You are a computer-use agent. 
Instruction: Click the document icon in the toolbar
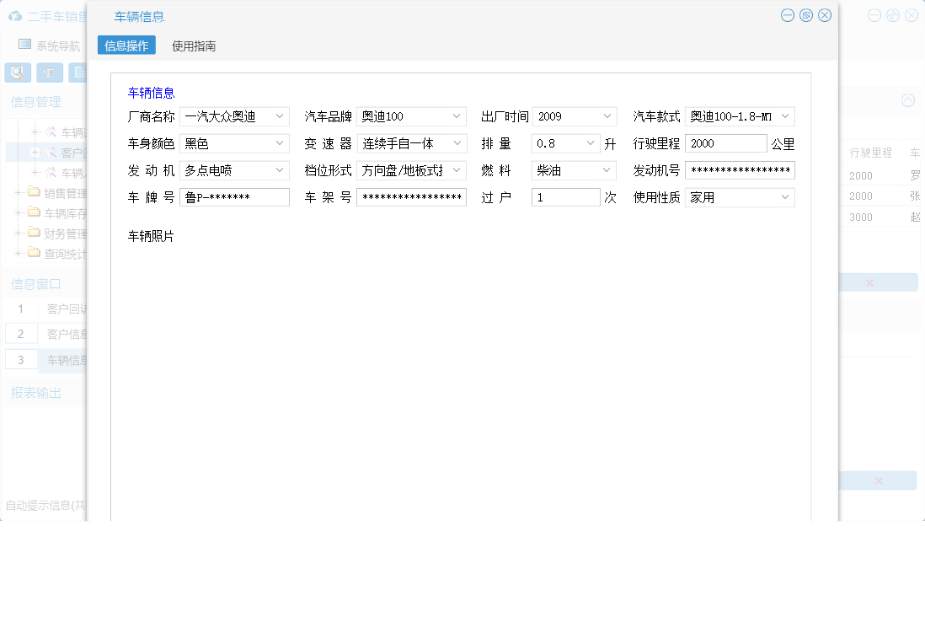click(x=80, y=72)
